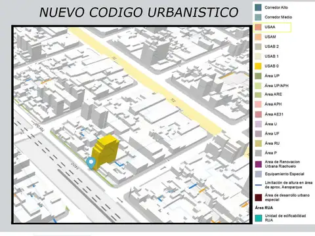
Task: Select the highlighted yellow building on the map
Action: coord(106,151)
